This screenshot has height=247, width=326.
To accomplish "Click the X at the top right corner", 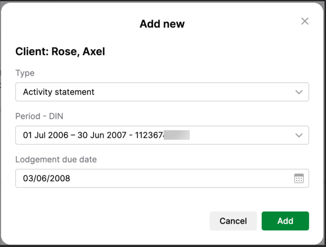I will (305, 21).
